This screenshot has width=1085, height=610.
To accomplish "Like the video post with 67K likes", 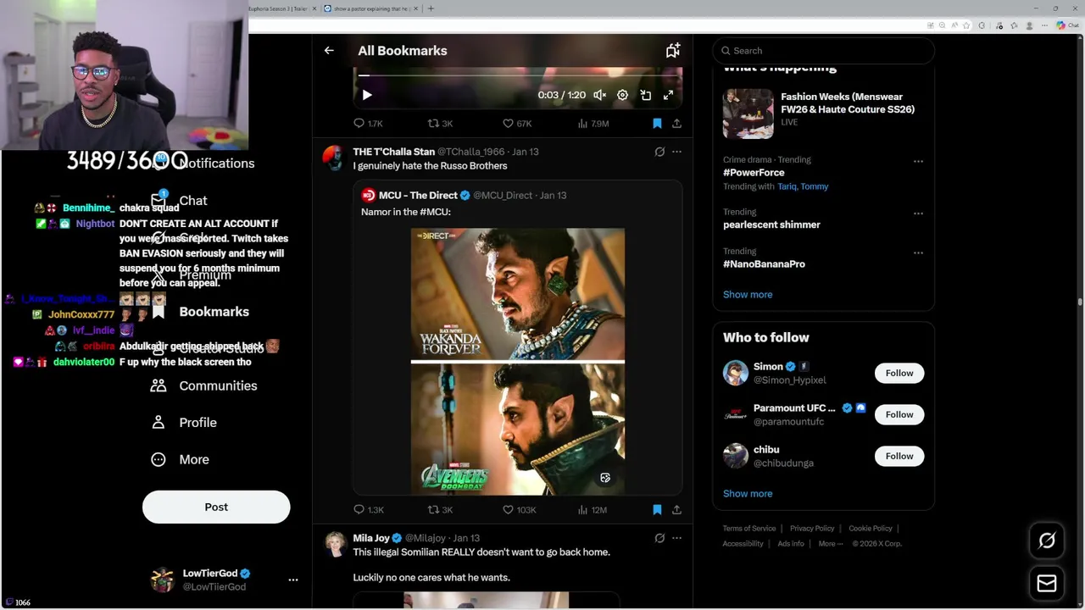I will [x=517, y=124].
